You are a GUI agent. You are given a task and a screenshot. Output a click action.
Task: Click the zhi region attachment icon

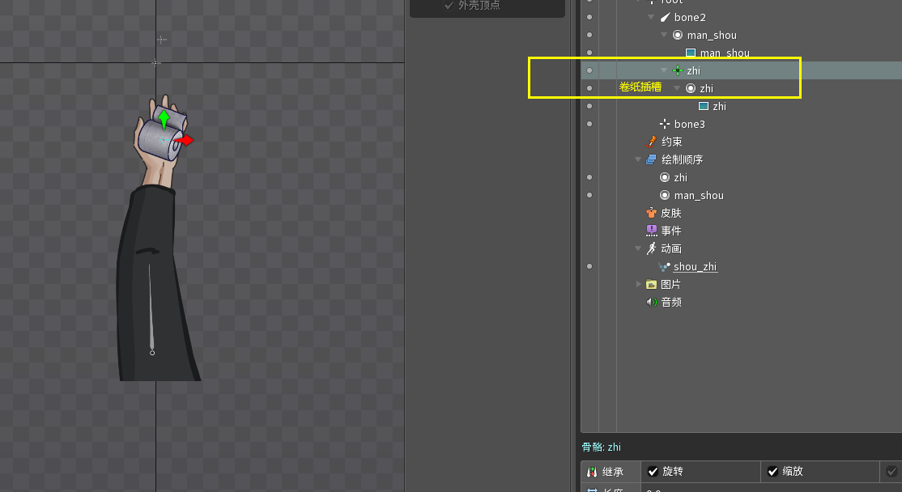704,106
